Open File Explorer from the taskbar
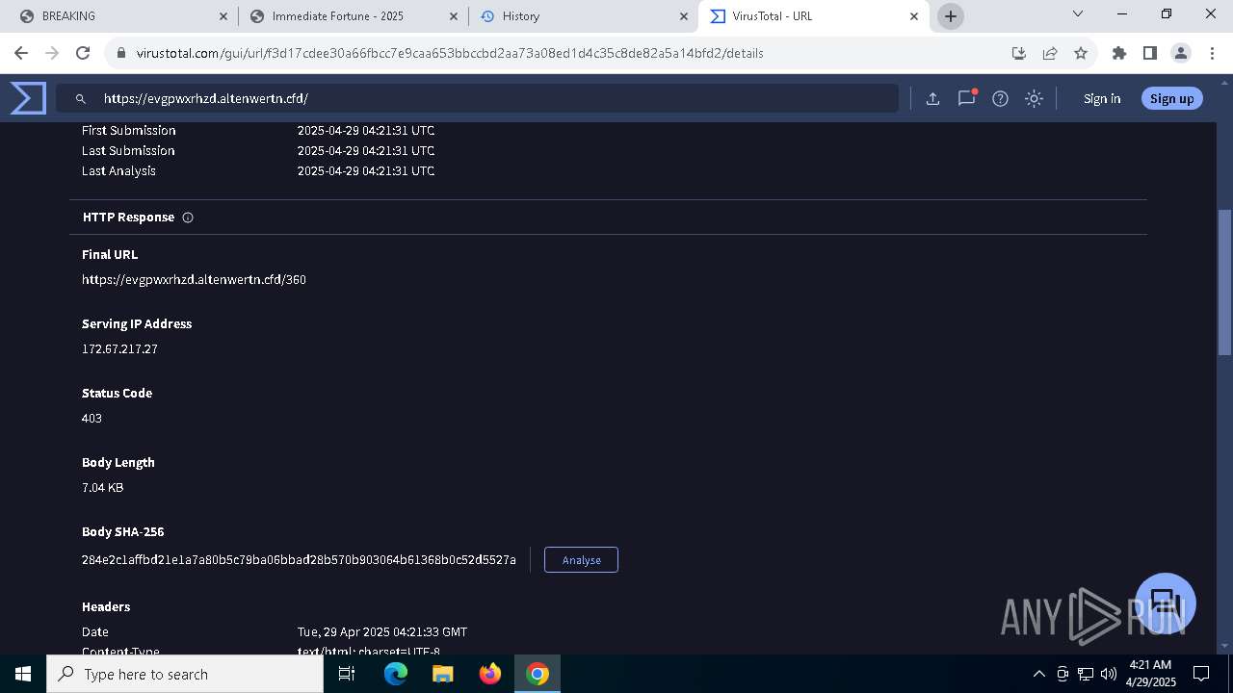The height and width of the screenshot is (693, 1233). click(443, 674)
